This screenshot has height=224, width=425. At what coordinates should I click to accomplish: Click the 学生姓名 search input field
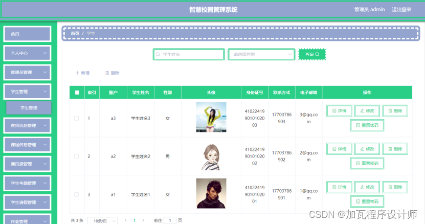pyautogui.click(x=189, y=54)
